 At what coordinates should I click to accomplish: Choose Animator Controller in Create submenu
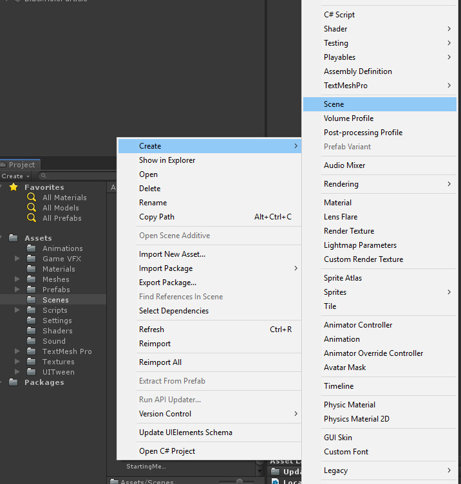[x=380, y=325]
